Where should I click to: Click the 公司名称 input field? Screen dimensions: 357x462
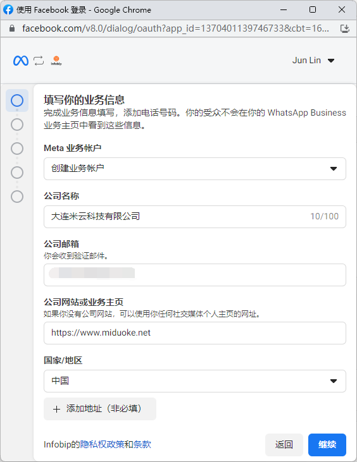(x=195, y=217)
